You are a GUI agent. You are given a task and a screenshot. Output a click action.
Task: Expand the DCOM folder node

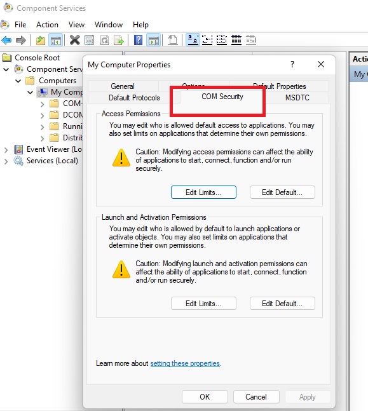pyautogui.click(x=42, y=116)
